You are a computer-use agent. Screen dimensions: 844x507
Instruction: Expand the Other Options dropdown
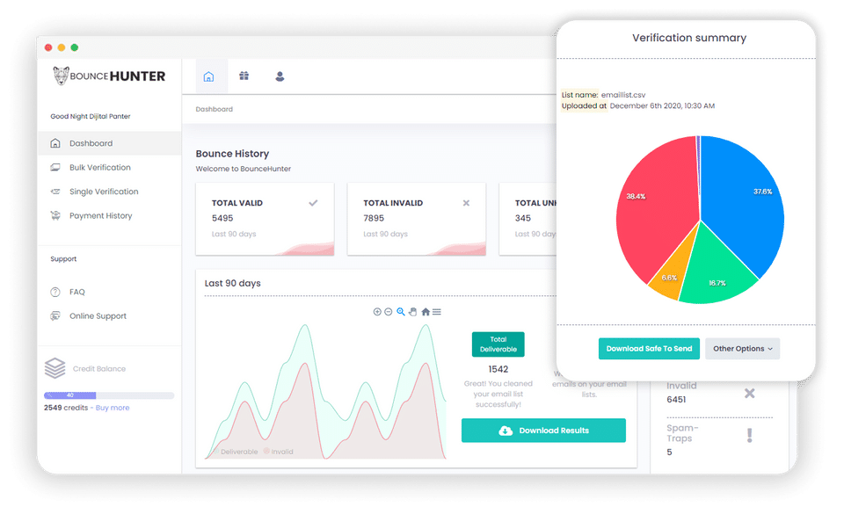pyautogui.click(x=742, y=349)
